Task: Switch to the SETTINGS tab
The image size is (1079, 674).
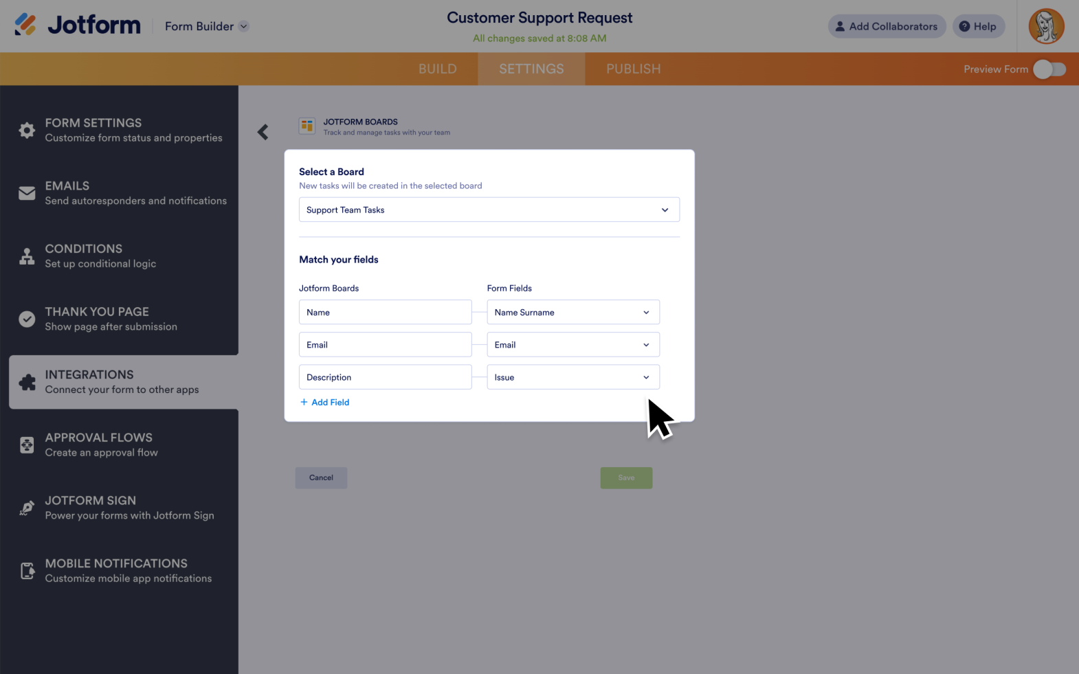Action: pos(531,69)
